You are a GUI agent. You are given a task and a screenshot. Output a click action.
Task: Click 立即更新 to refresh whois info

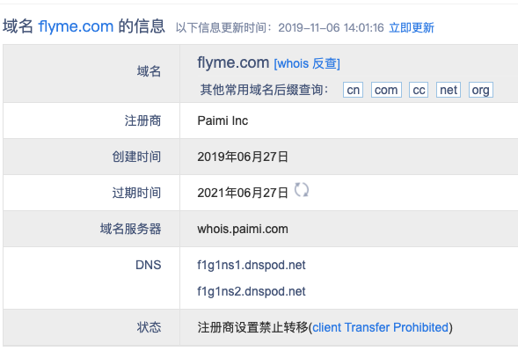point(412,28)
